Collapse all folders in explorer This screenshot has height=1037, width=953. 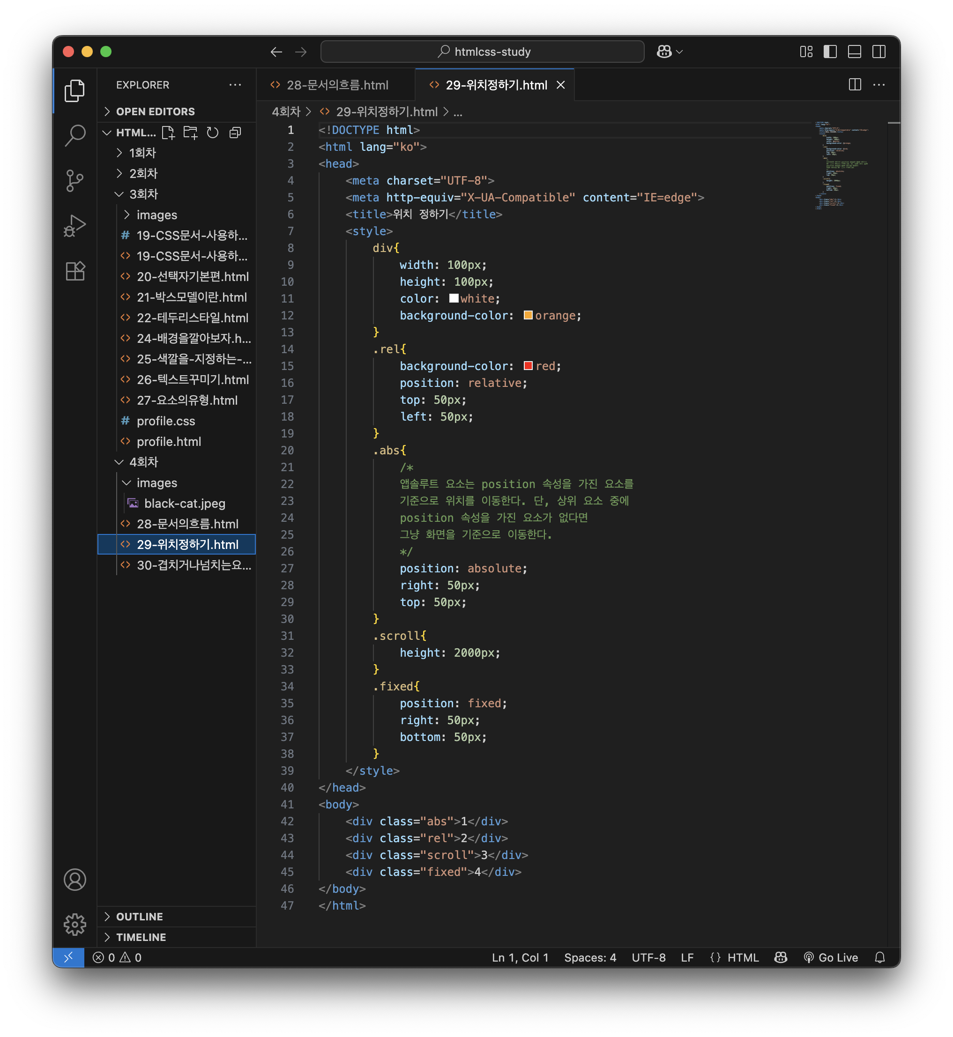pos(235,133)
